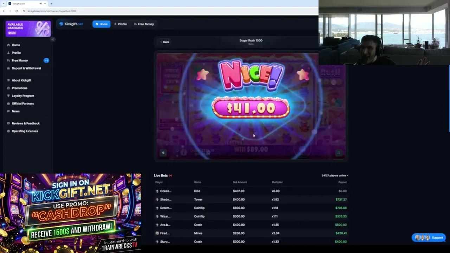Screen dimensions: 450x253
Task: Click the Available Rakeback banner
Action: click(28, 29)
